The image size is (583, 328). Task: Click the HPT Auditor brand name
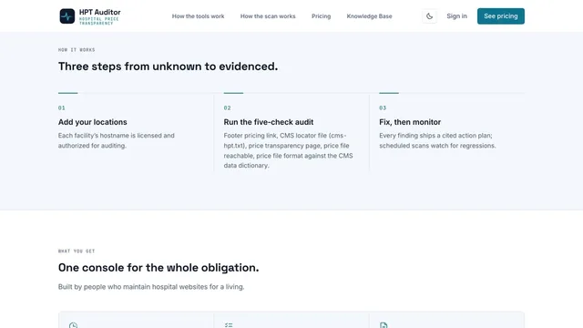tap(99, 12)
